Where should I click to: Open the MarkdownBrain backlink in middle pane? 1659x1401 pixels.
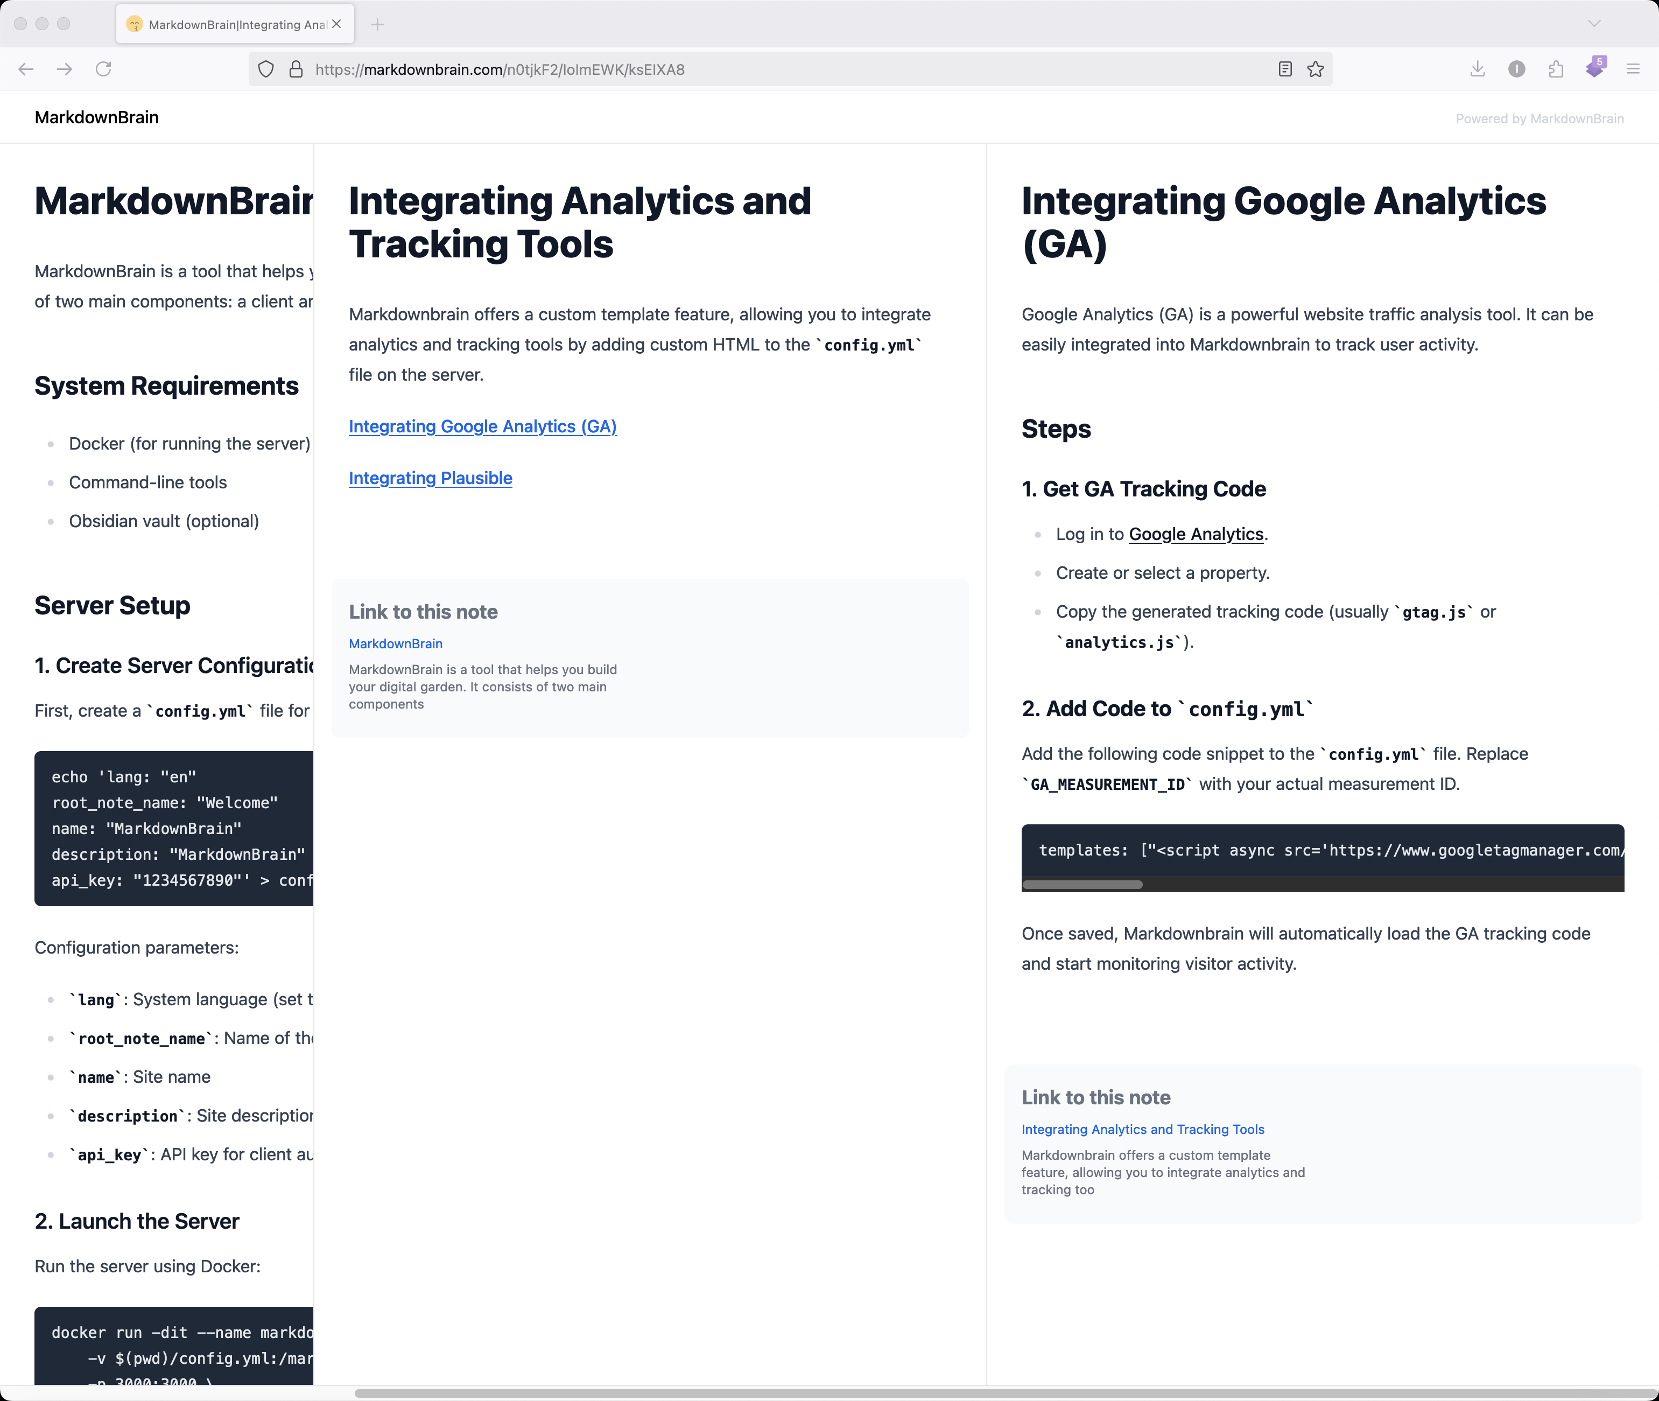click(395, 643)
